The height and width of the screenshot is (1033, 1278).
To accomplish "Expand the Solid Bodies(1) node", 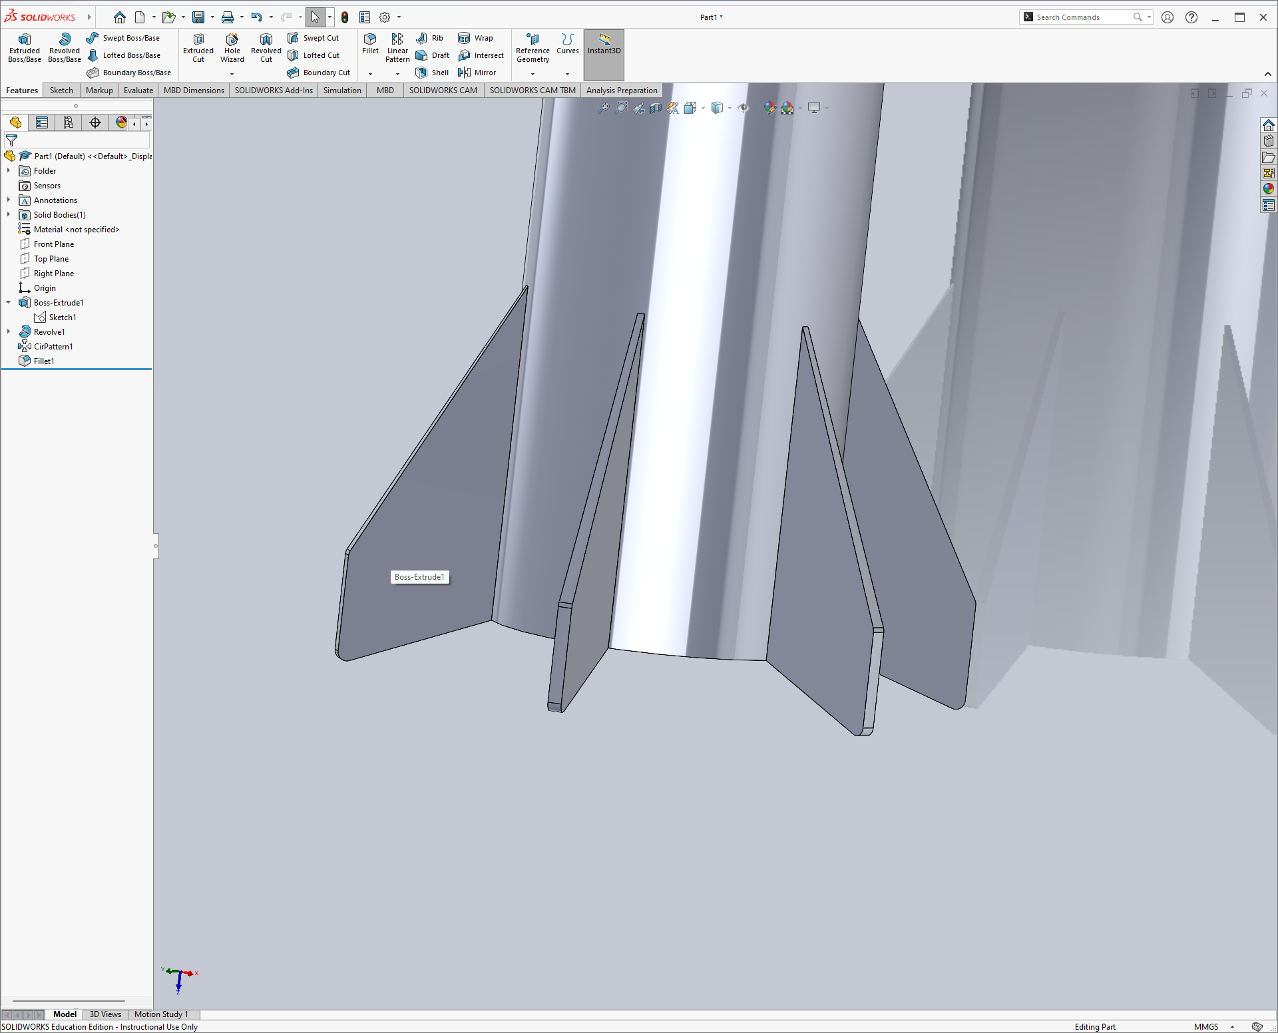I will pyautogui.click(x=9, y=215).
